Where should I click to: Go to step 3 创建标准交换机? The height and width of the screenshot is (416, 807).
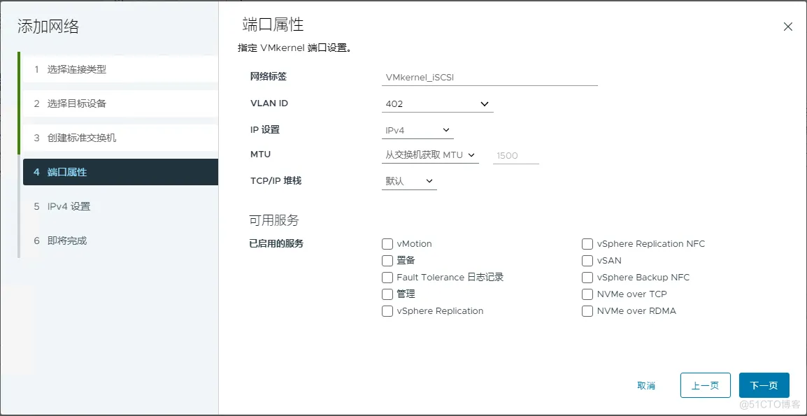tap(120, 138)
